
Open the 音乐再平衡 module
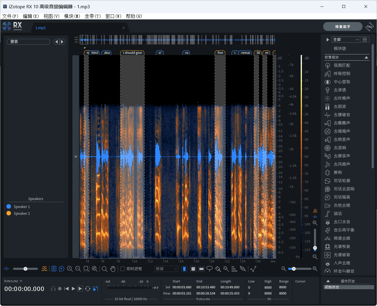pyautogui.click(x=344, y=230)
